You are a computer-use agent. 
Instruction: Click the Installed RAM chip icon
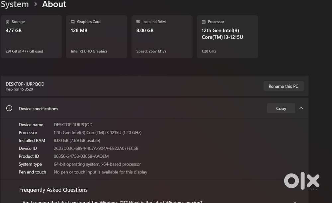[x=138, y=22]
